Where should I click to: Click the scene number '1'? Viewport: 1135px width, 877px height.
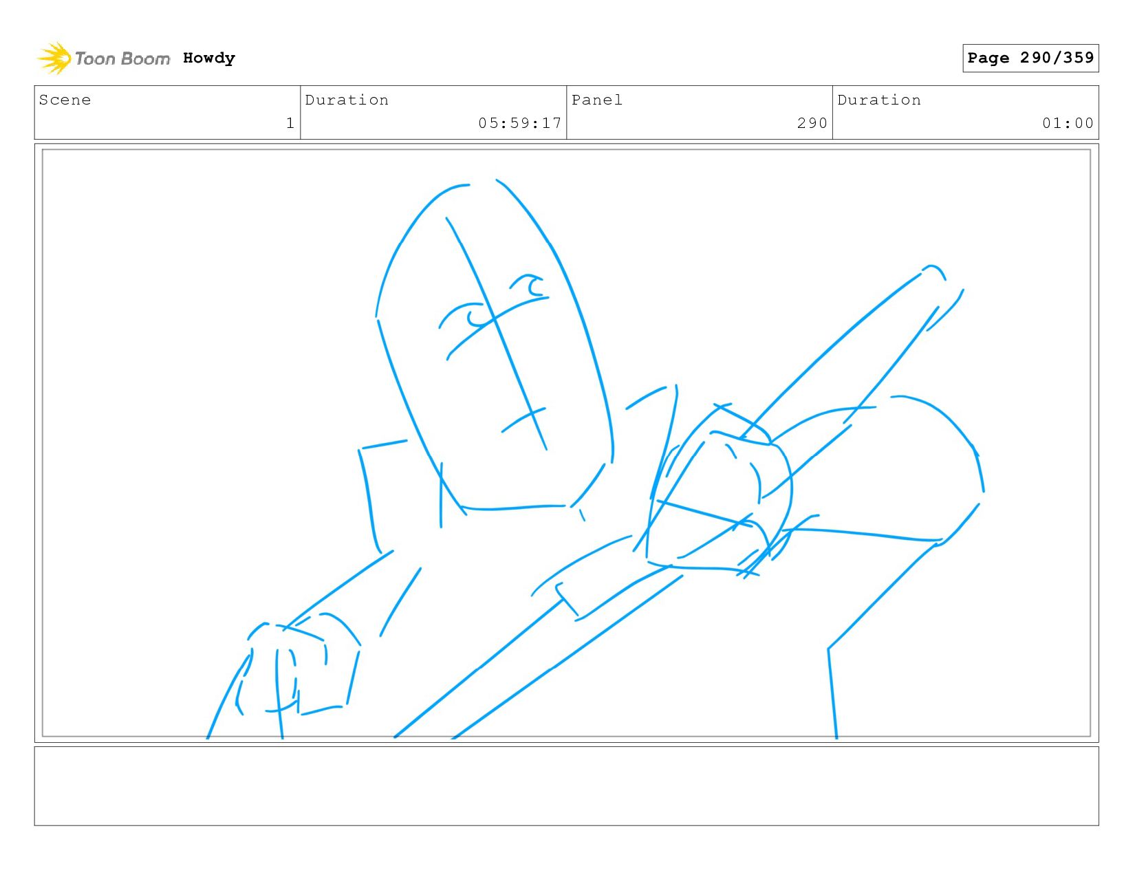pyautogui.click(x=290, y=123)
